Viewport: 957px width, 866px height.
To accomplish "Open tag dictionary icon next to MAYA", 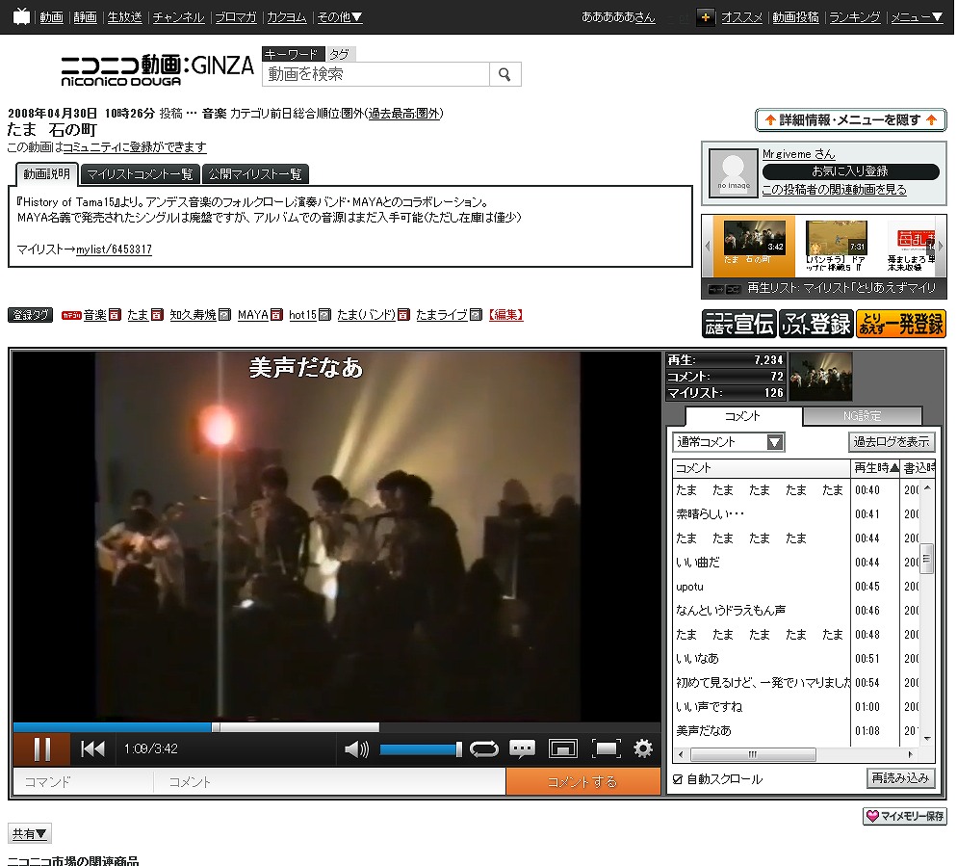I will point(276,315).
